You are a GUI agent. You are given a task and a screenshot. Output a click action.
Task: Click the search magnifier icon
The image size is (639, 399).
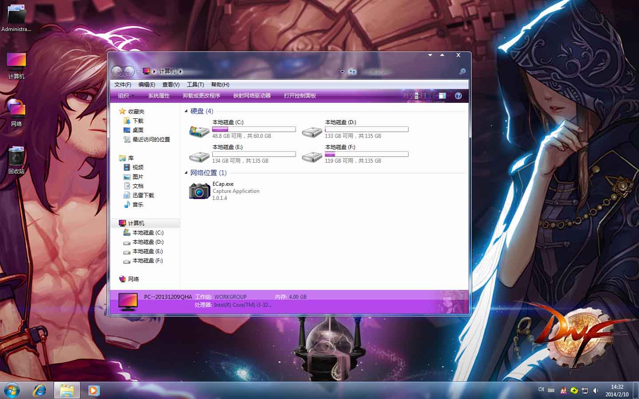(462, 71)
